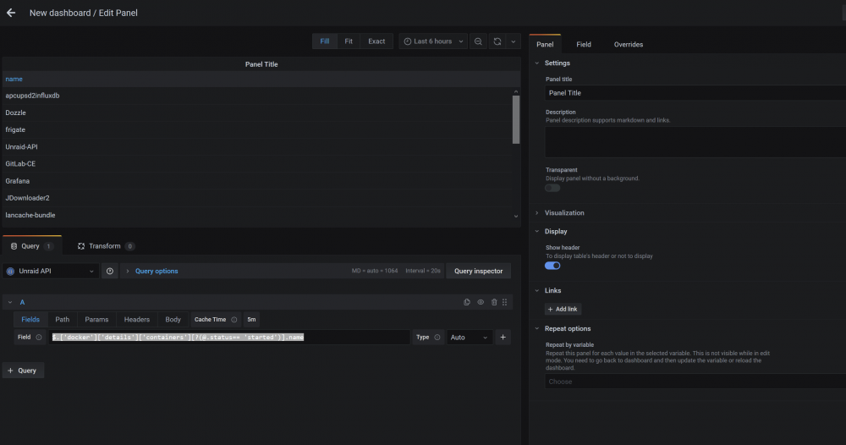The height and width of the screenshot is (445, 846).
Task: Hide query A with the eye icon
Action: point(481,303)
